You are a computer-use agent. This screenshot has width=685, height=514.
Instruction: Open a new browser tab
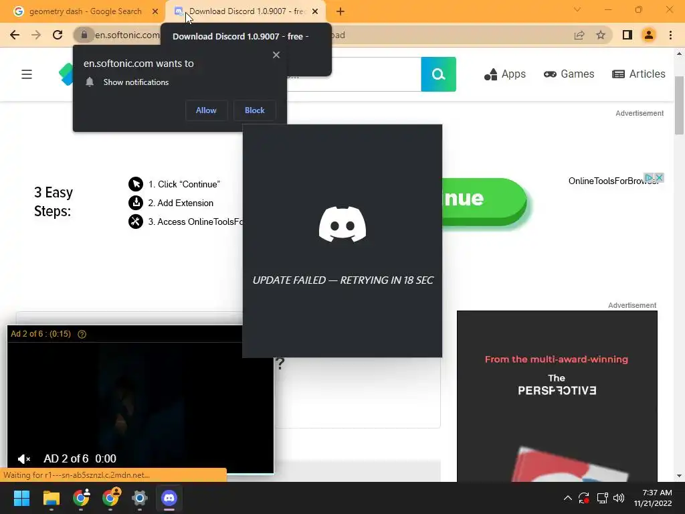click(340, 11)
